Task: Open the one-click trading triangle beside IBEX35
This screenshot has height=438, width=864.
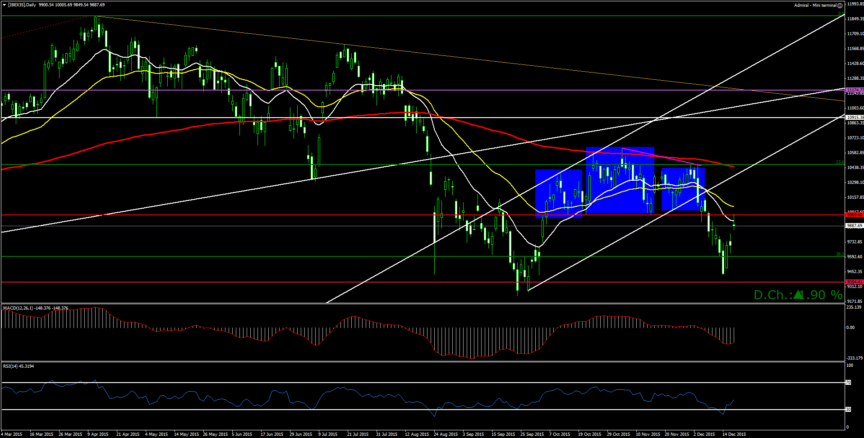Action: click(x=4, y=5)
